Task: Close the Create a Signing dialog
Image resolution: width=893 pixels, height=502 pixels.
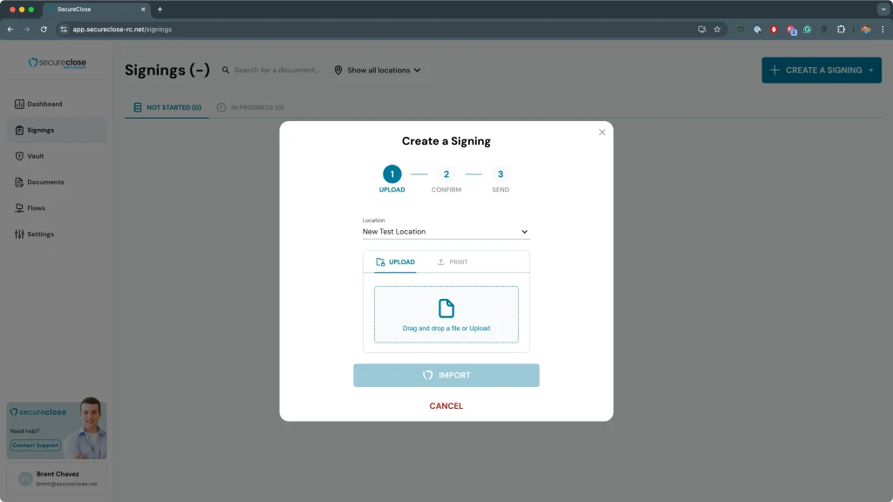Action: pyautogui.click(x=601, y=132)
